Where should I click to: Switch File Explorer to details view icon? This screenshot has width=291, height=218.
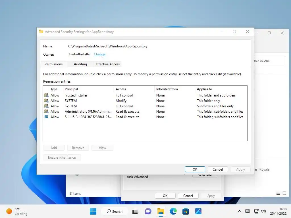pyautogui.click(x=278, y=193)
